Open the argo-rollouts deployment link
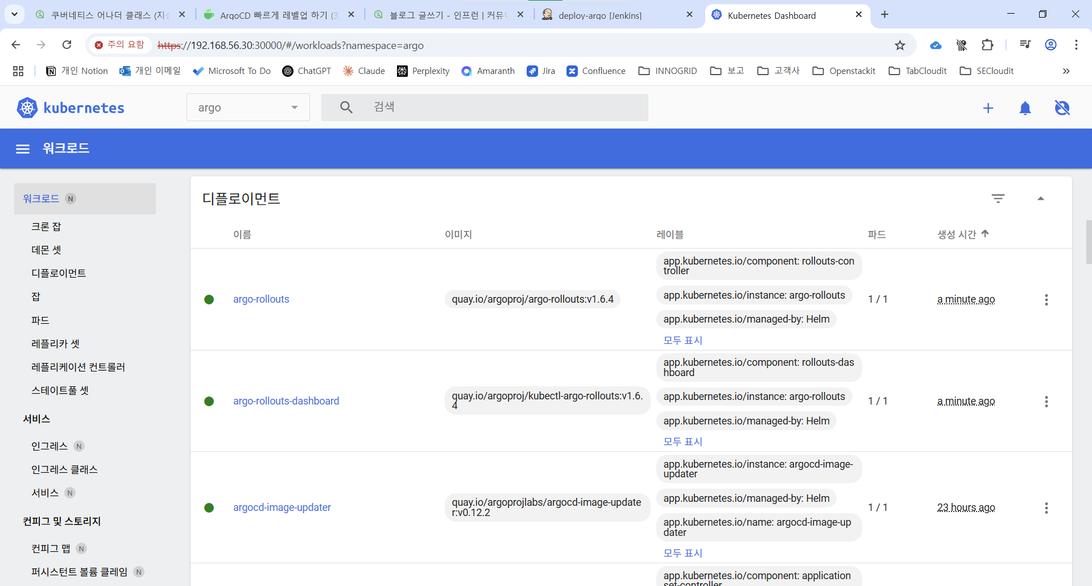This screenshot has height=586, width=1092. 261,299
